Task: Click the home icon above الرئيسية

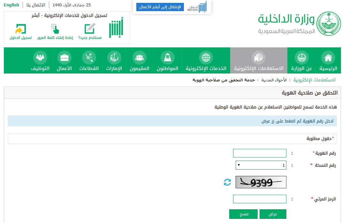Action: coord(328,58)
